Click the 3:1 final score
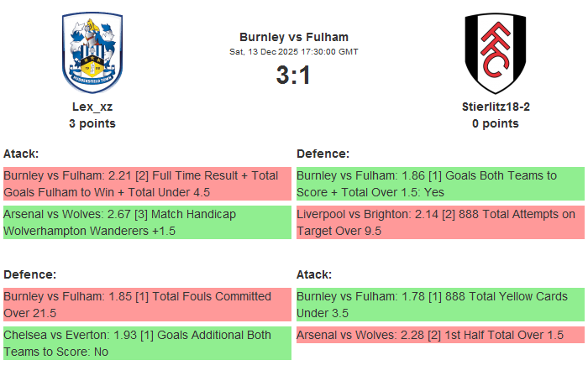 click(x=293, y=76)
